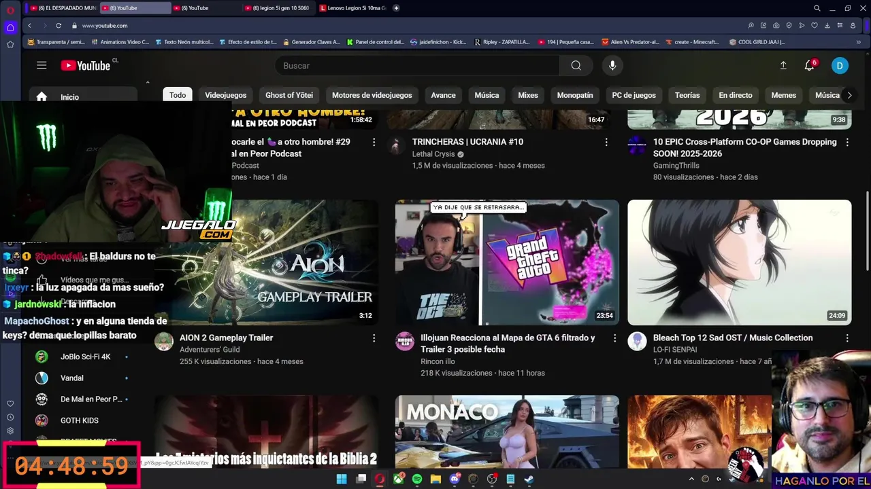Screen dimensions: 871x489
Task: Open the Illojuan GTA 6 video thumbnail
Action: pos(507,262)
